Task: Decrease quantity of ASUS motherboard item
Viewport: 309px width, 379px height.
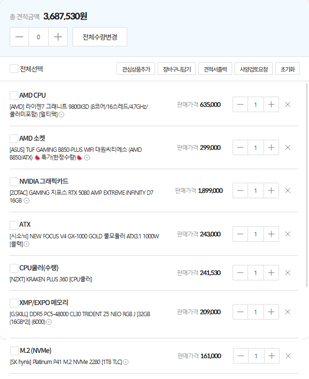Action: pos(240,147)
